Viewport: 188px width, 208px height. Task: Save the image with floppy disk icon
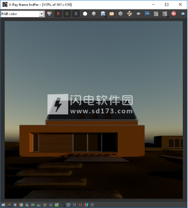pyautogui.click(x=103, y=14)
